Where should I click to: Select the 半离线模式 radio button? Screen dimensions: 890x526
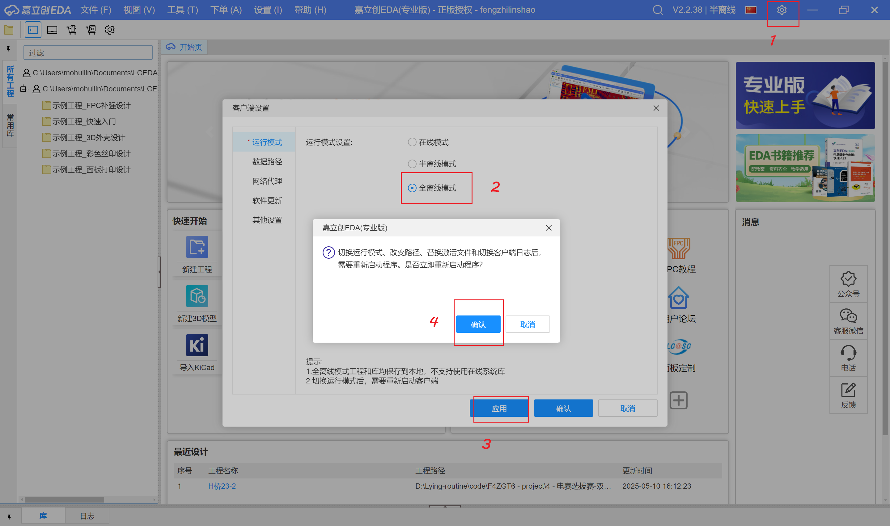coord(412,164)
